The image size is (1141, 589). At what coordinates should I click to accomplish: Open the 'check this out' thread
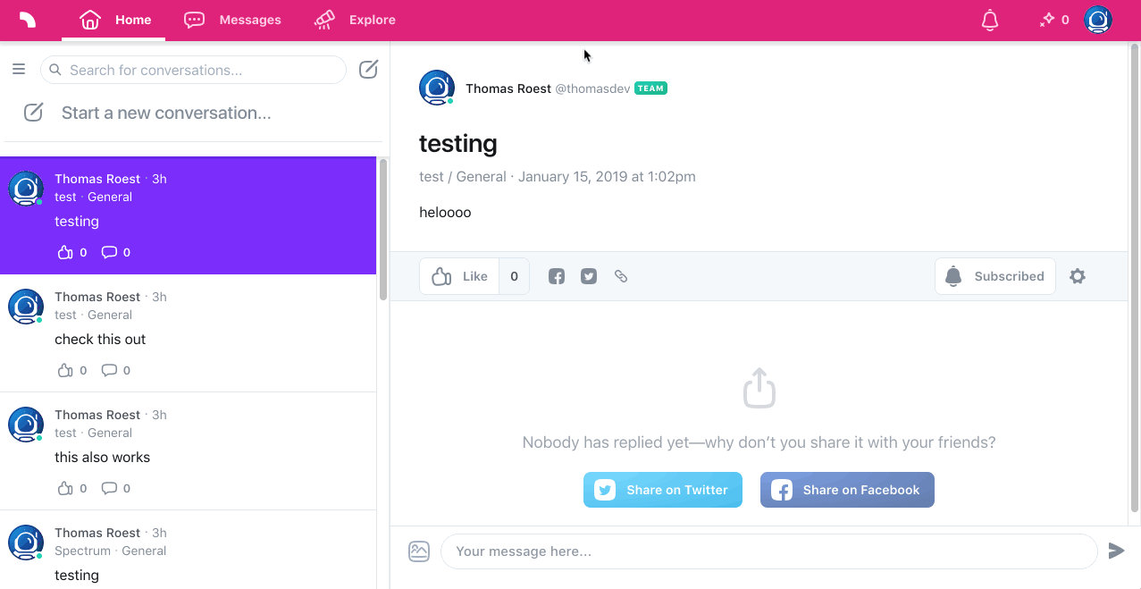coord(188,333)
